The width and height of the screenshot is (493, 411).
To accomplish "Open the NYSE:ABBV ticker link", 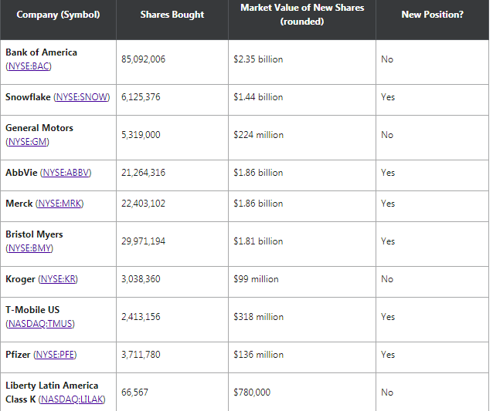I will point(66,173).
